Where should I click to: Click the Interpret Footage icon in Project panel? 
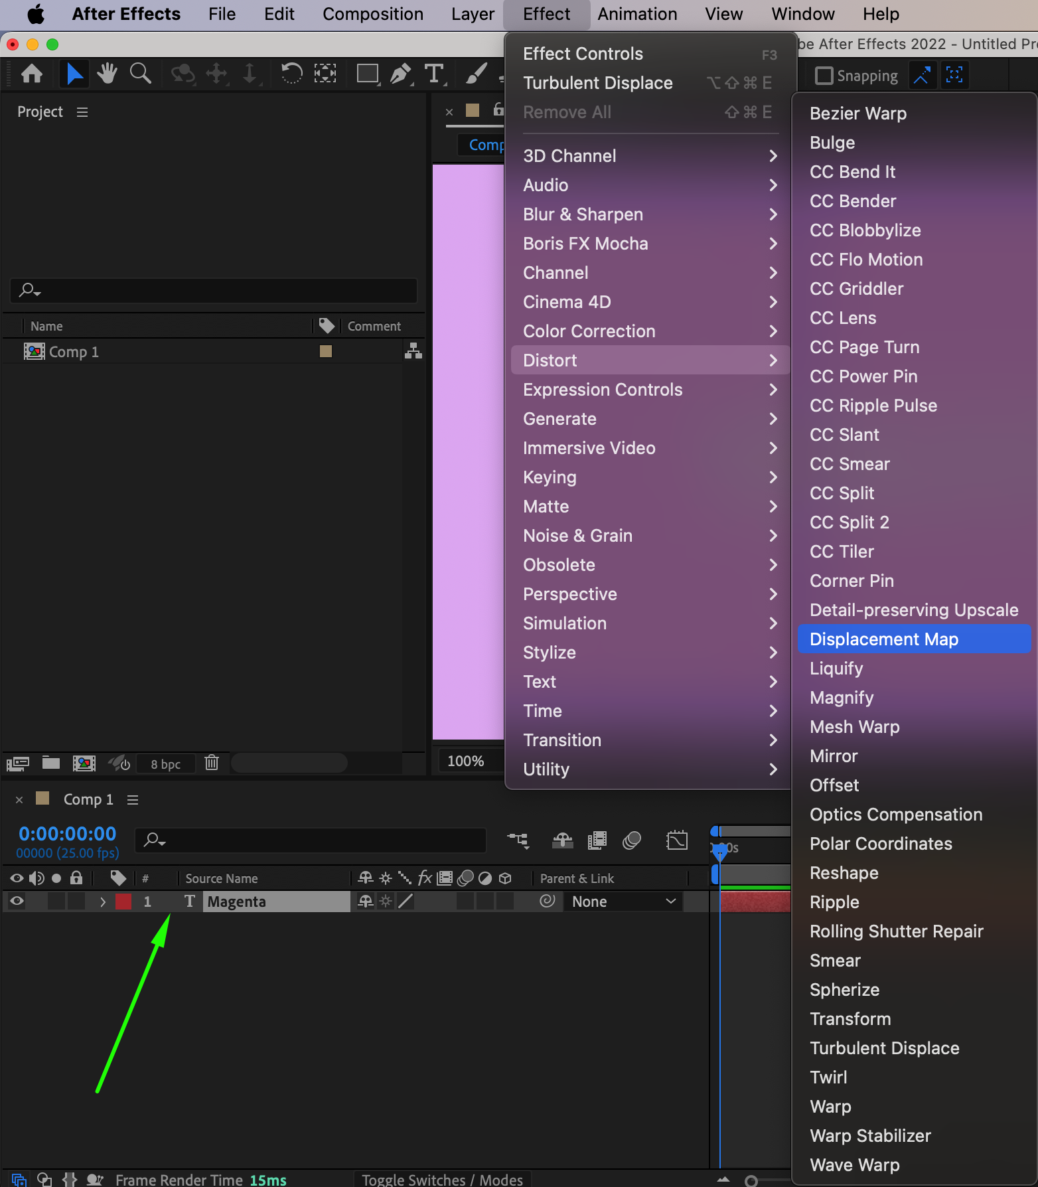point(18,763)
